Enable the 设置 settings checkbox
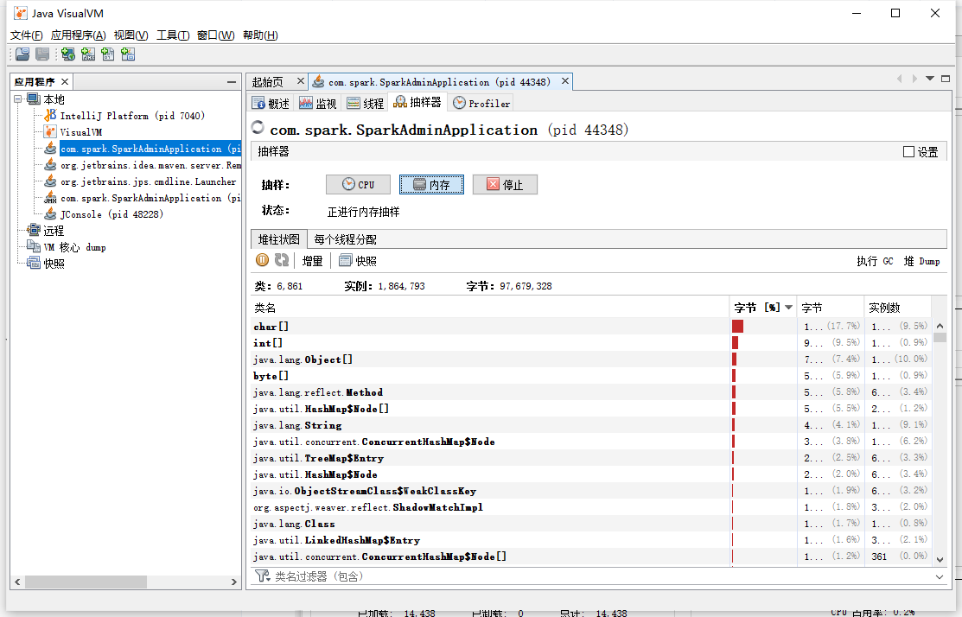962x617 pixels. (908, 151)
